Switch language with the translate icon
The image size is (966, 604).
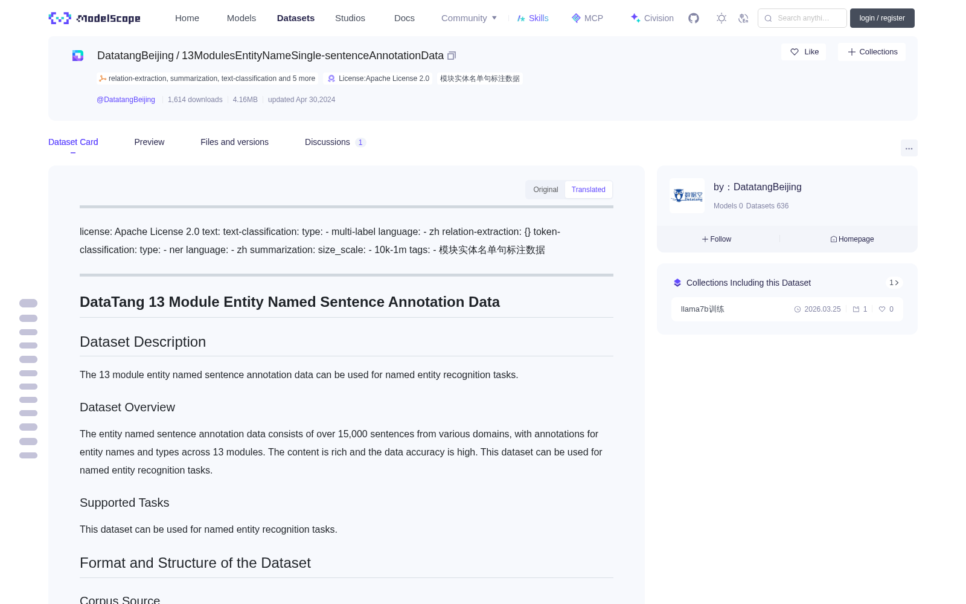point(744,18)
